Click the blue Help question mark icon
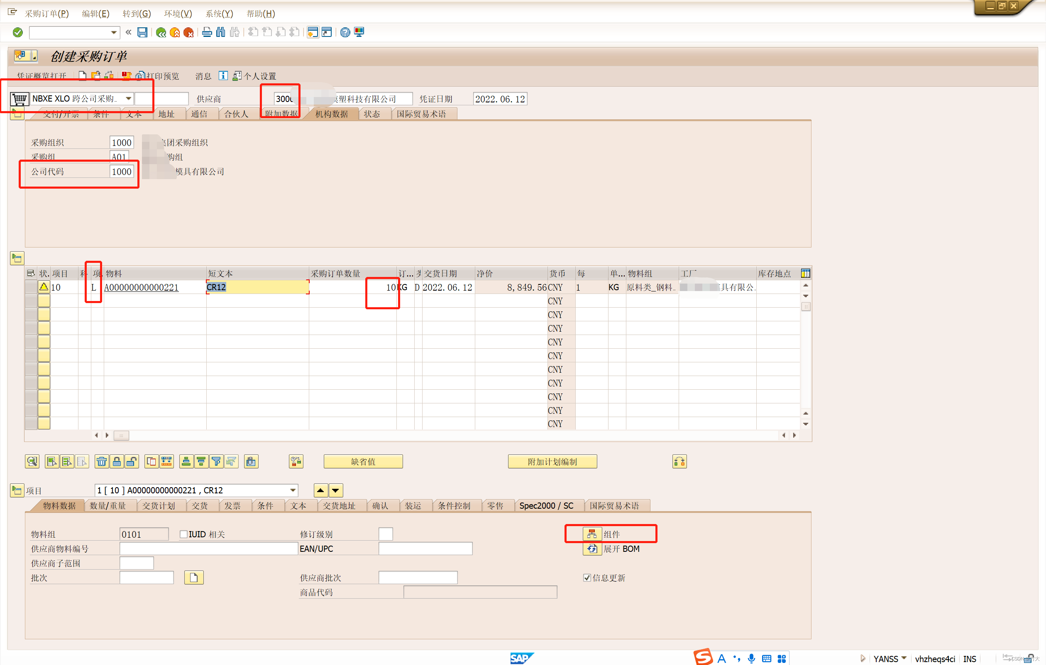The height and width of the screenshot is (665, 1046). click(345, 32)
